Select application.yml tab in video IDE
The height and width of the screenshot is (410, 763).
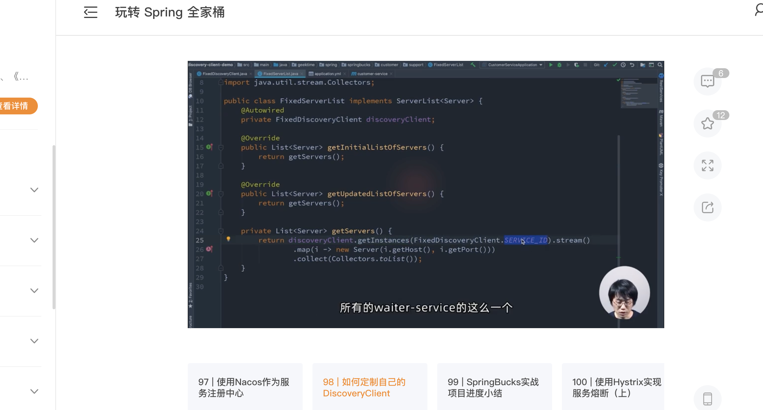click(327, 74)
